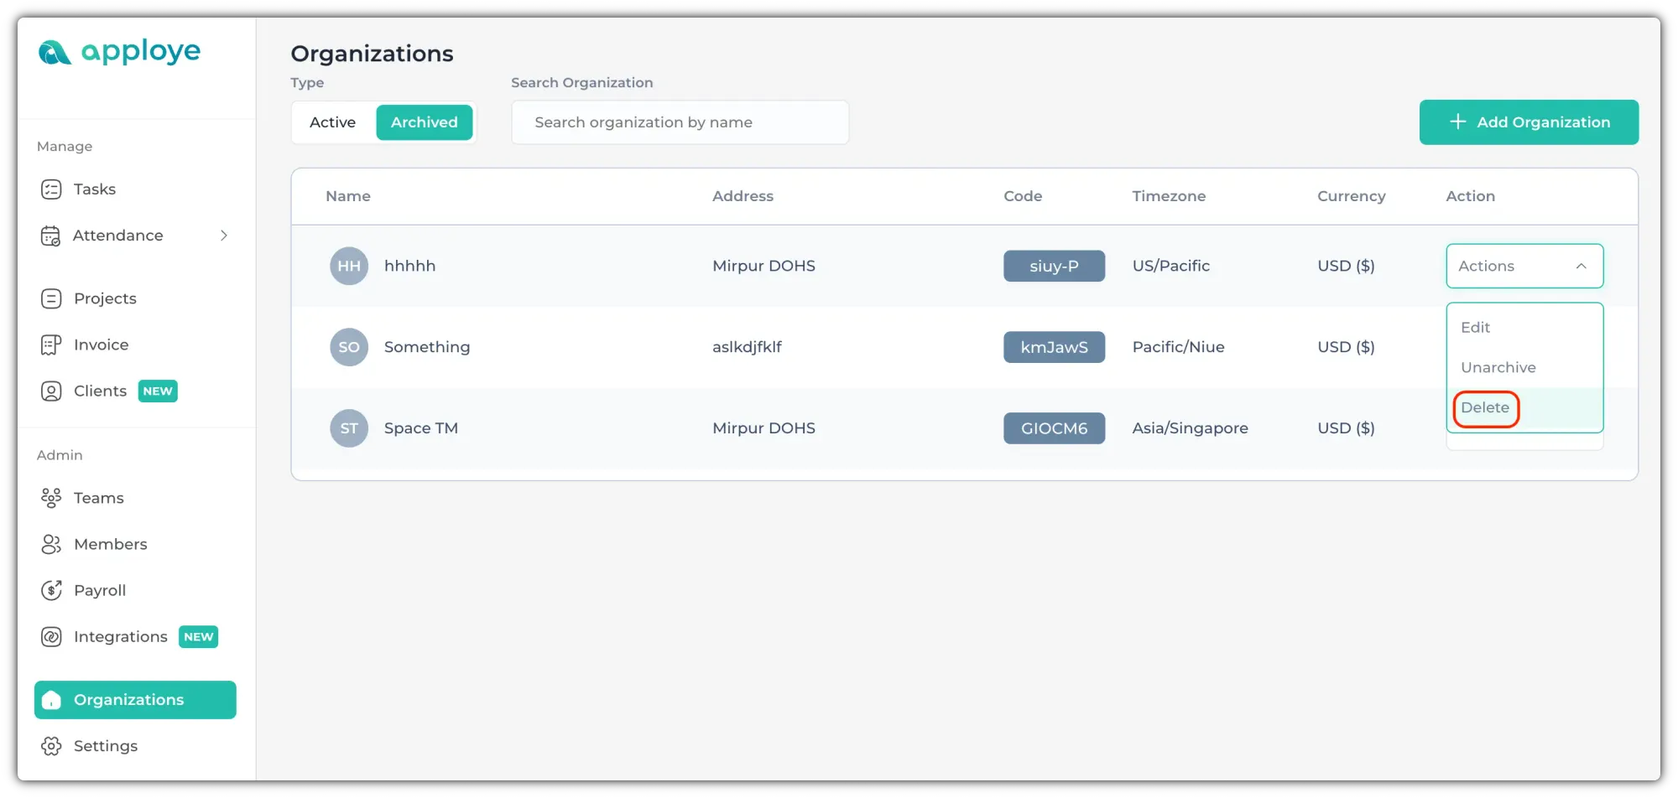The width and height of the screenshot is (1678, 798).
Task: Click the Attendance calendar icon
Action: tap(51, 236)
